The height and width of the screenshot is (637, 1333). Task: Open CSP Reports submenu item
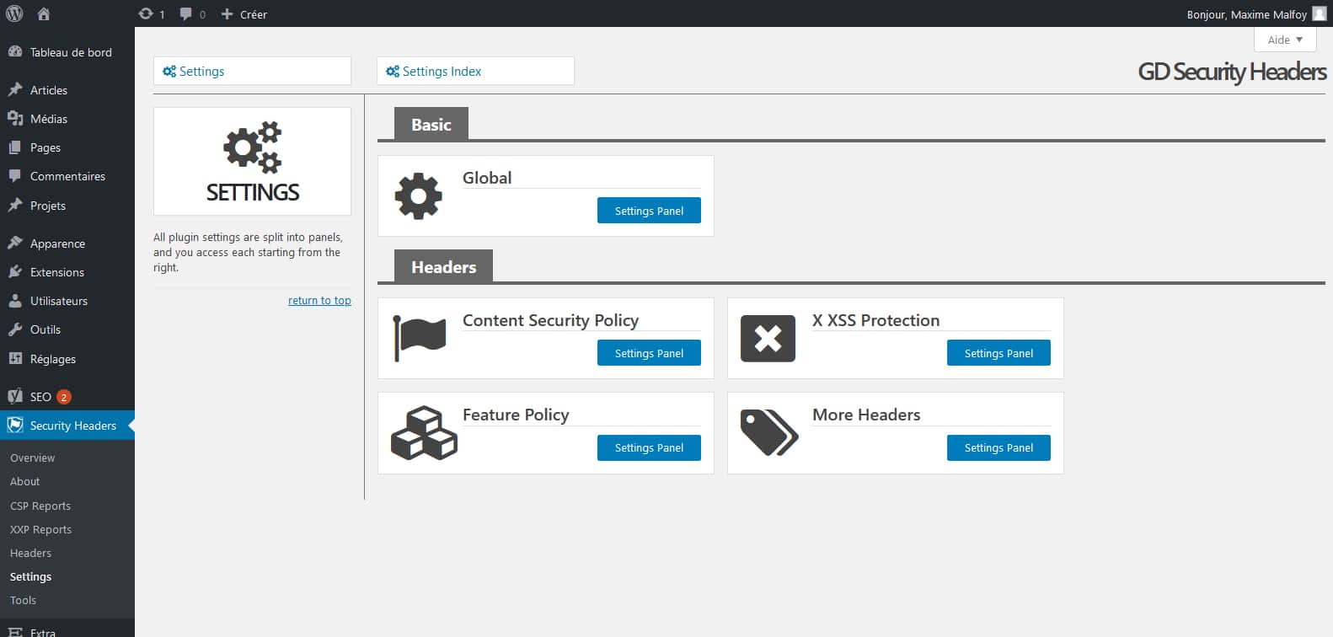point(40,506)
